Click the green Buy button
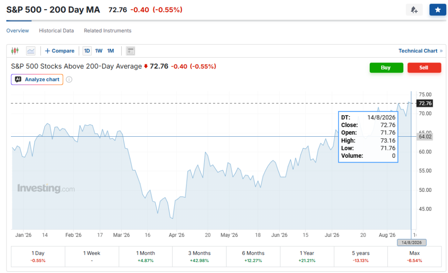The height and width of the screenshot is (273, 448). click(x=386, y=68)
